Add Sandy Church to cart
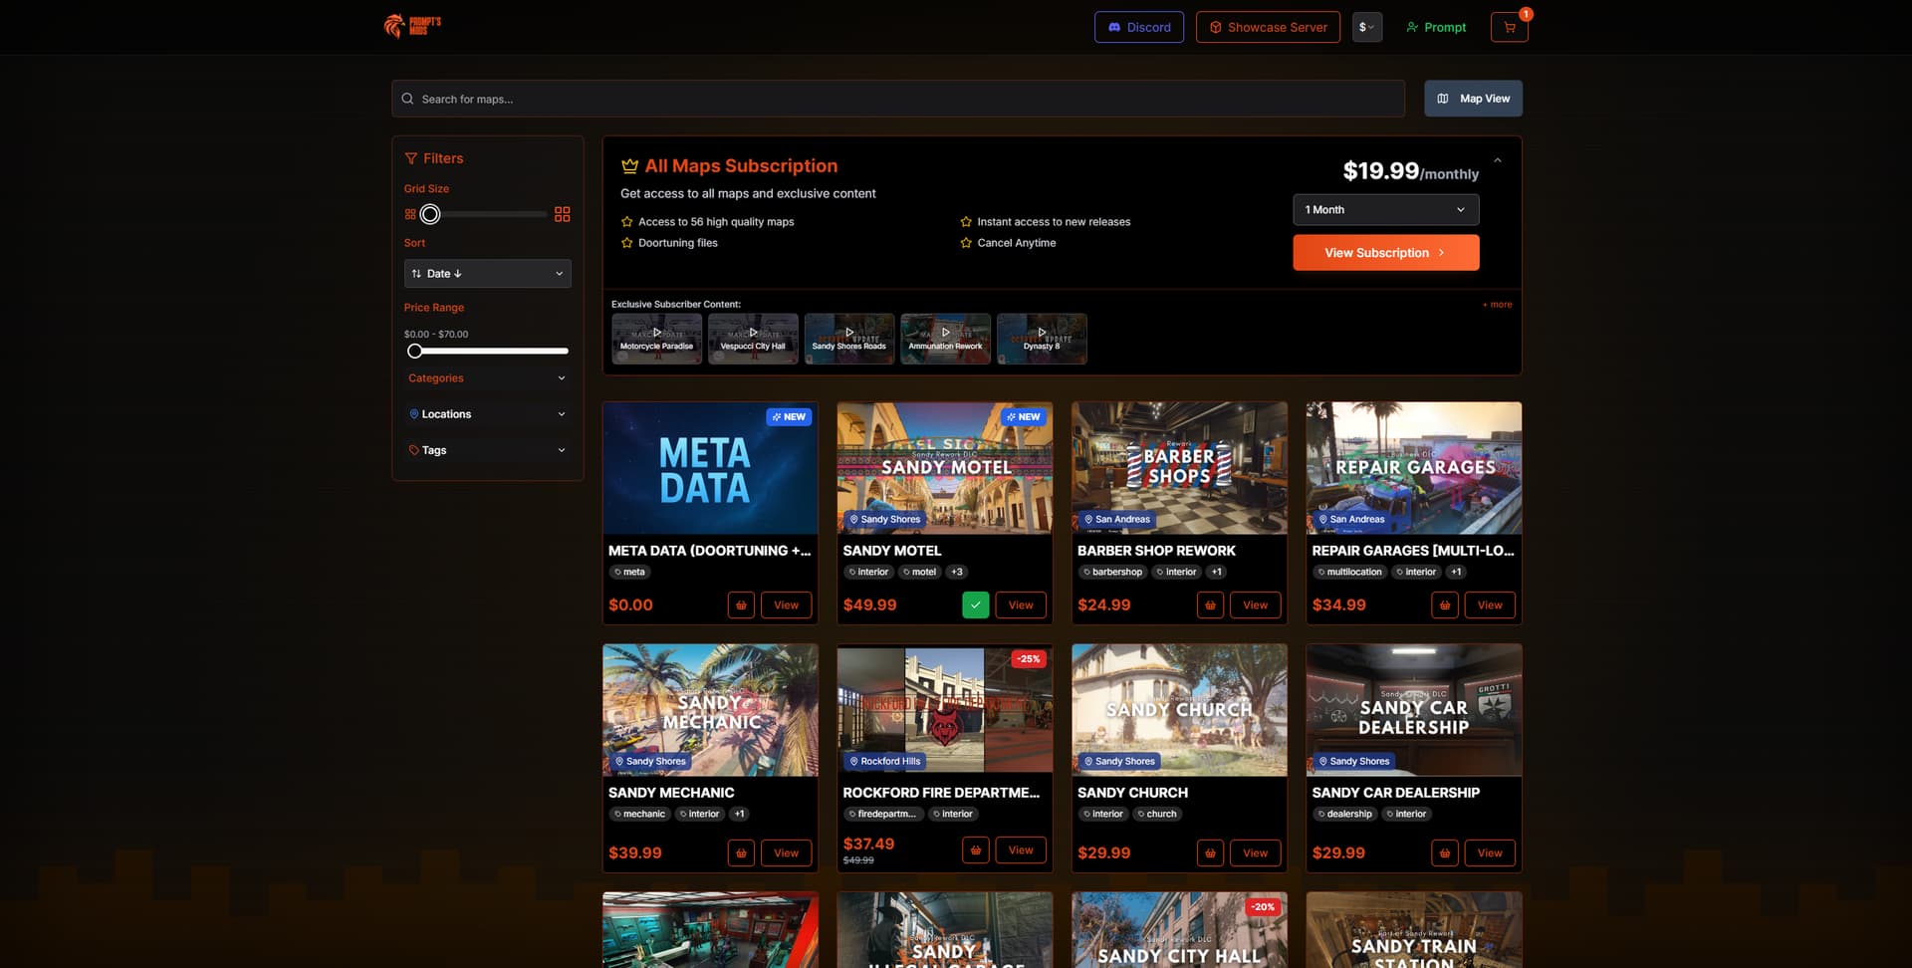Screen dimensions: 1912x968 click(x=1210, y=852)
